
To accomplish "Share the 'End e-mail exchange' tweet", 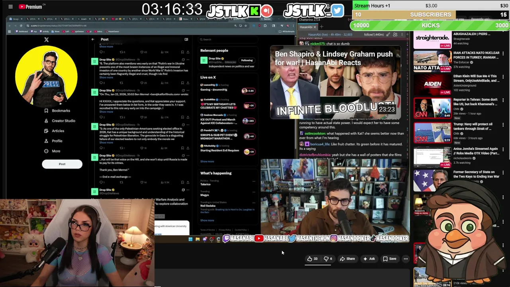I will click(x=188, y=182).
